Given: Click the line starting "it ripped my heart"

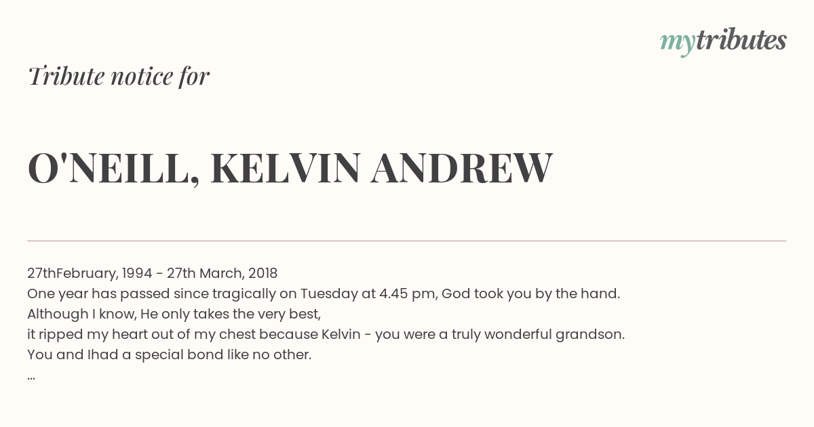Looking at the screenshot, I should click(326, 335).
